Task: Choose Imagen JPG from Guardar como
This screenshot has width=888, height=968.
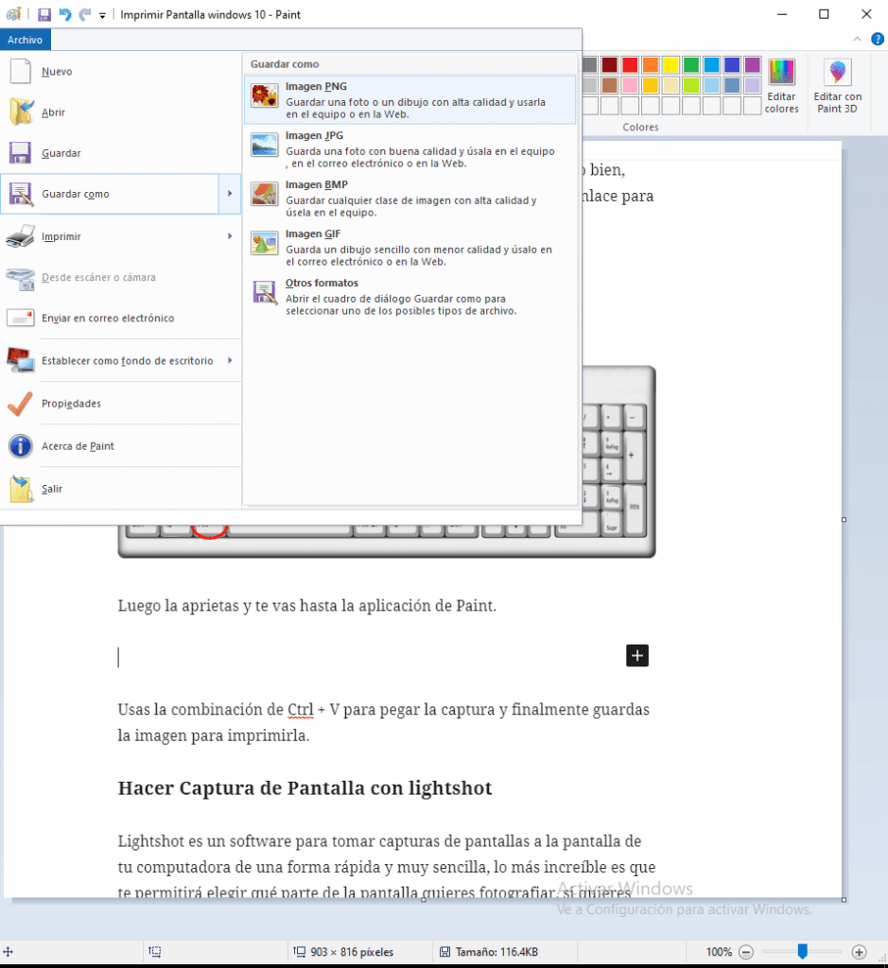Action: (x=409, y=148)
